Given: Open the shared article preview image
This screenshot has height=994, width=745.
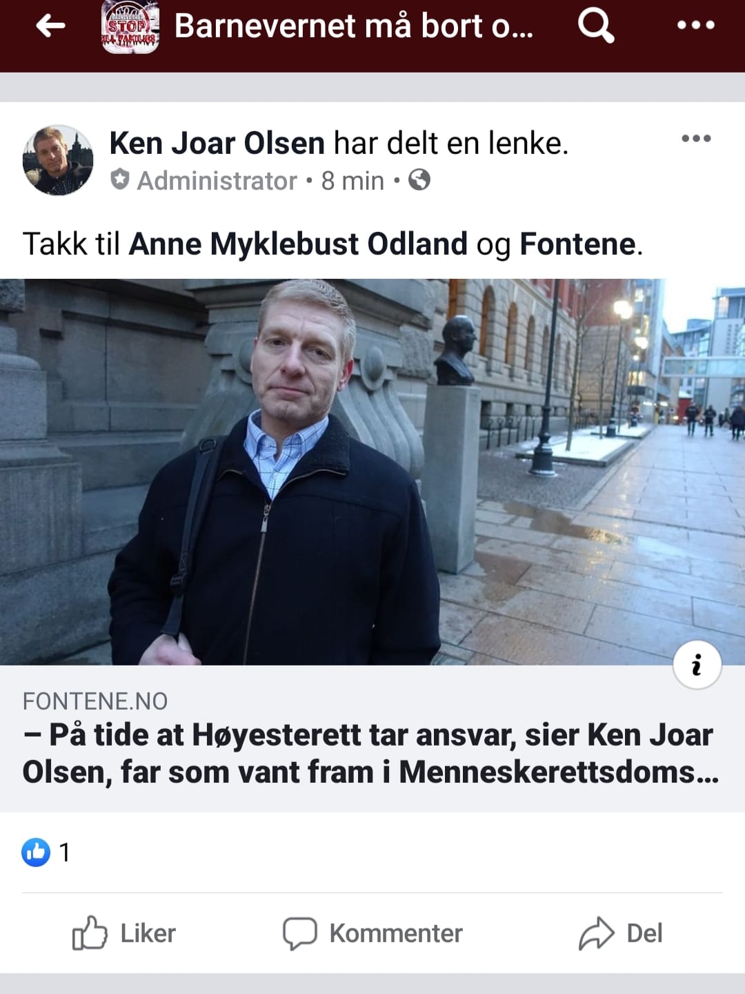Looking at the screenshot, I should [x=372, y=472].
